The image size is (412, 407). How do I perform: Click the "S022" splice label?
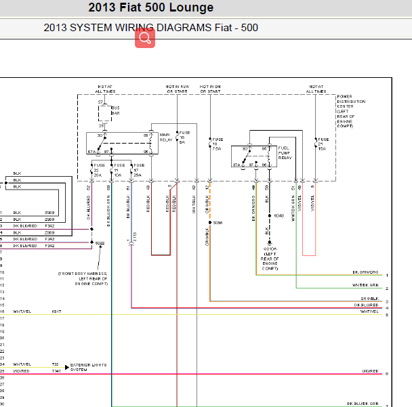(x=100, y=243)
